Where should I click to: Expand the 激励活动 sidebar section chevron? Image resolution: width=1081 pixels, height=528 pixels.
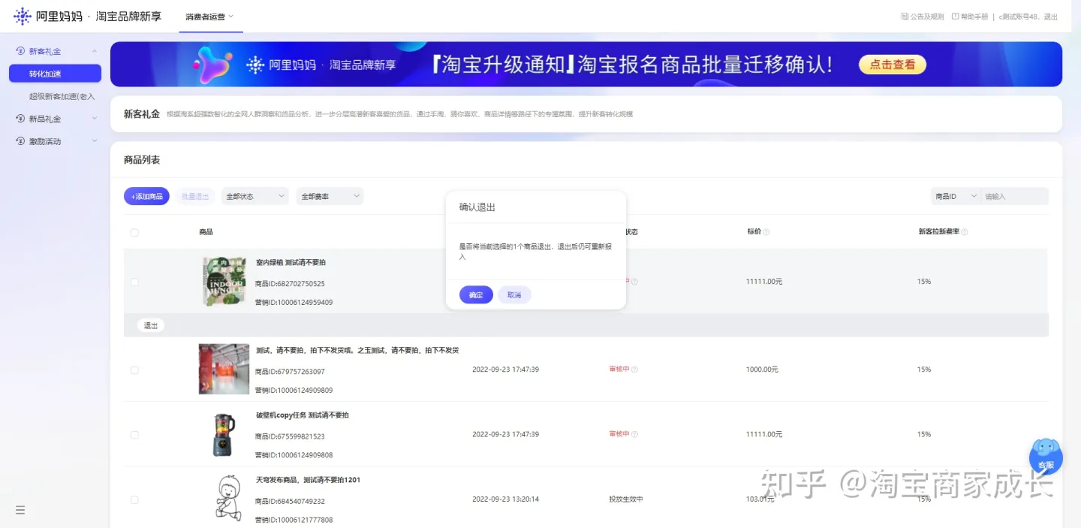[94, 141]
